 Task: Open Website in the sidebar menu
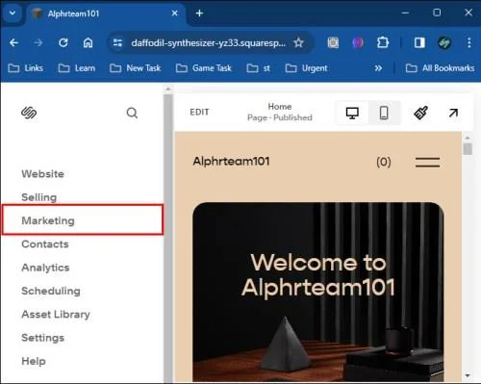[x=42, y=174]
